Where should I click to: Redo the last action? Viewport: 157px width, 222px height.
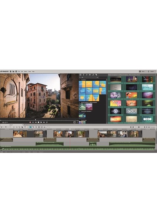click(x=10, y=127)
